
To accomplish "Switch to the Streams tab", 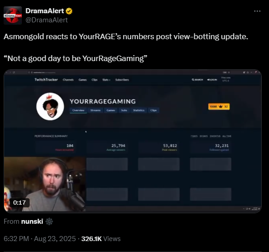I will pyautogui.click(x=95, y=110).
